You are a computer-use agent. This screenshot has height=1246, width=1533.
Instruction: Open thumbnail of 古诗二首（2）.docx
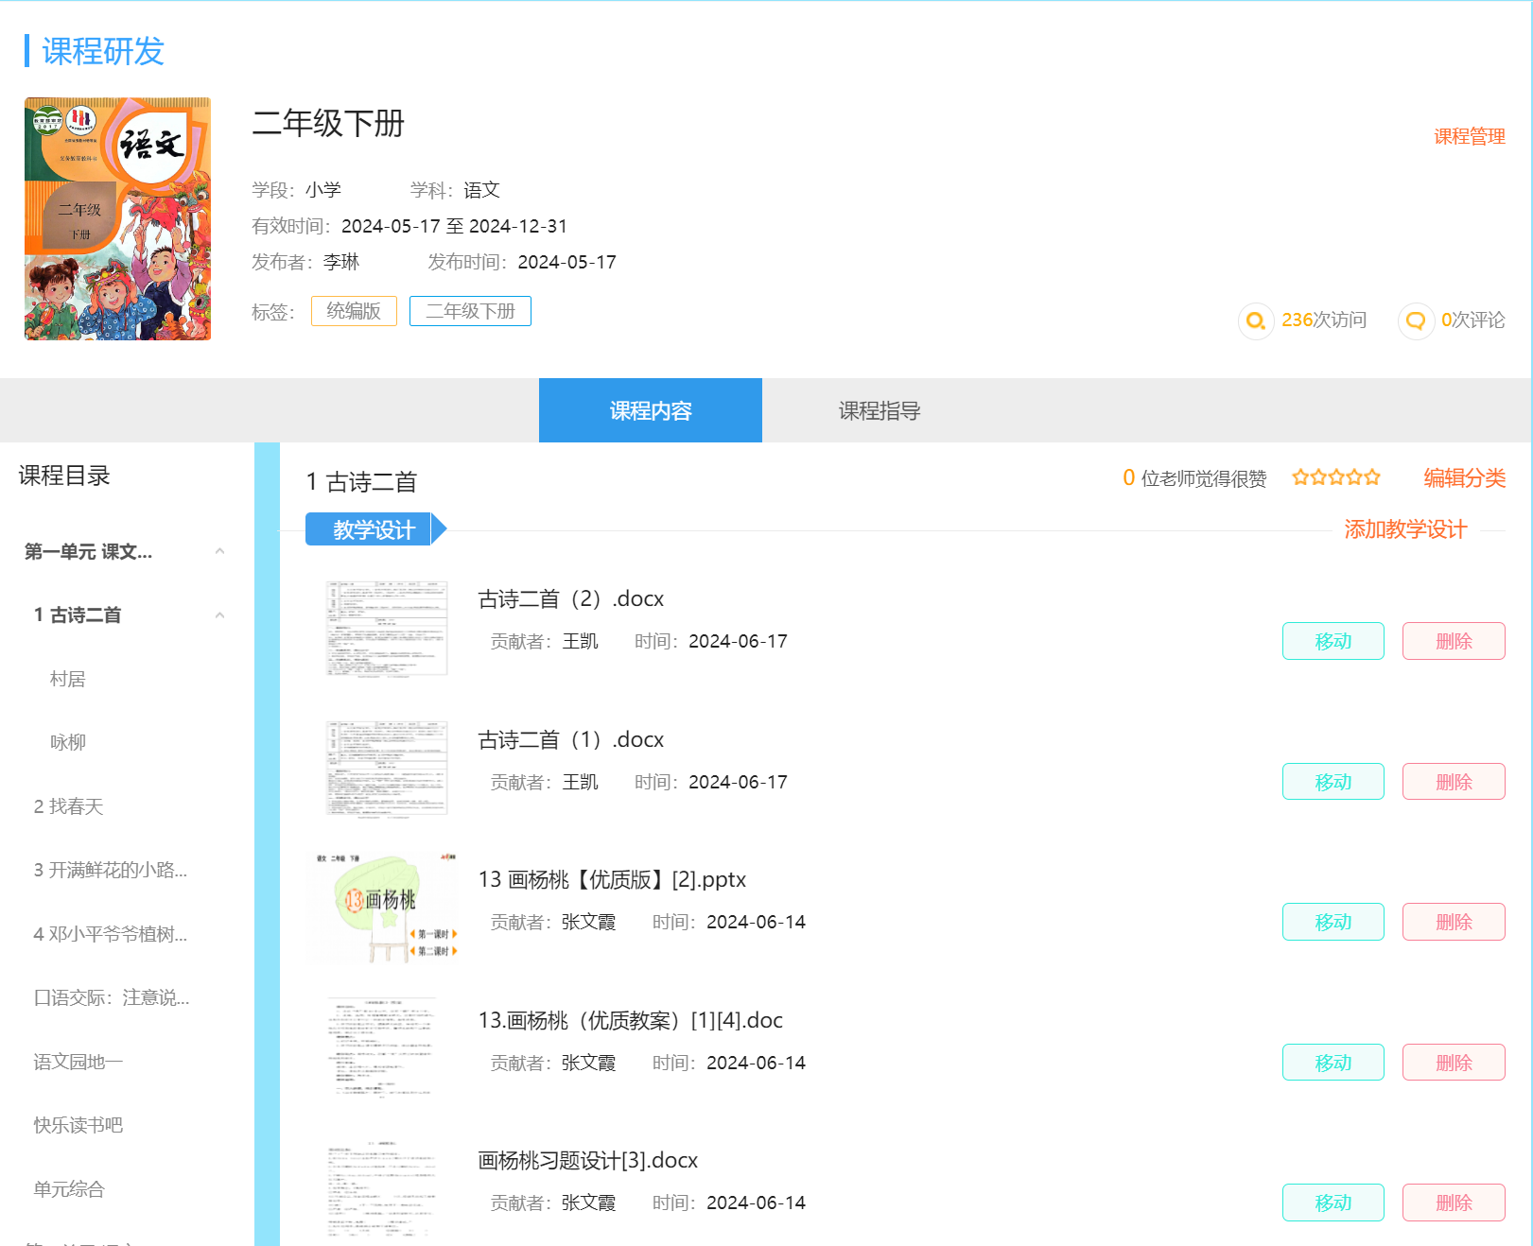pyautogui.click(x=387, y=629)
